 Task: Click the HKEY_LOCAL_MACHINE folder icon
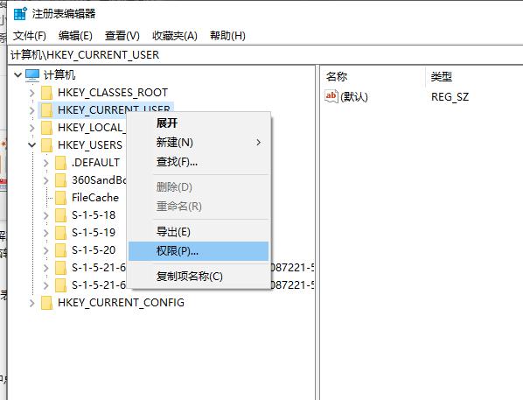tap(46, 128)
